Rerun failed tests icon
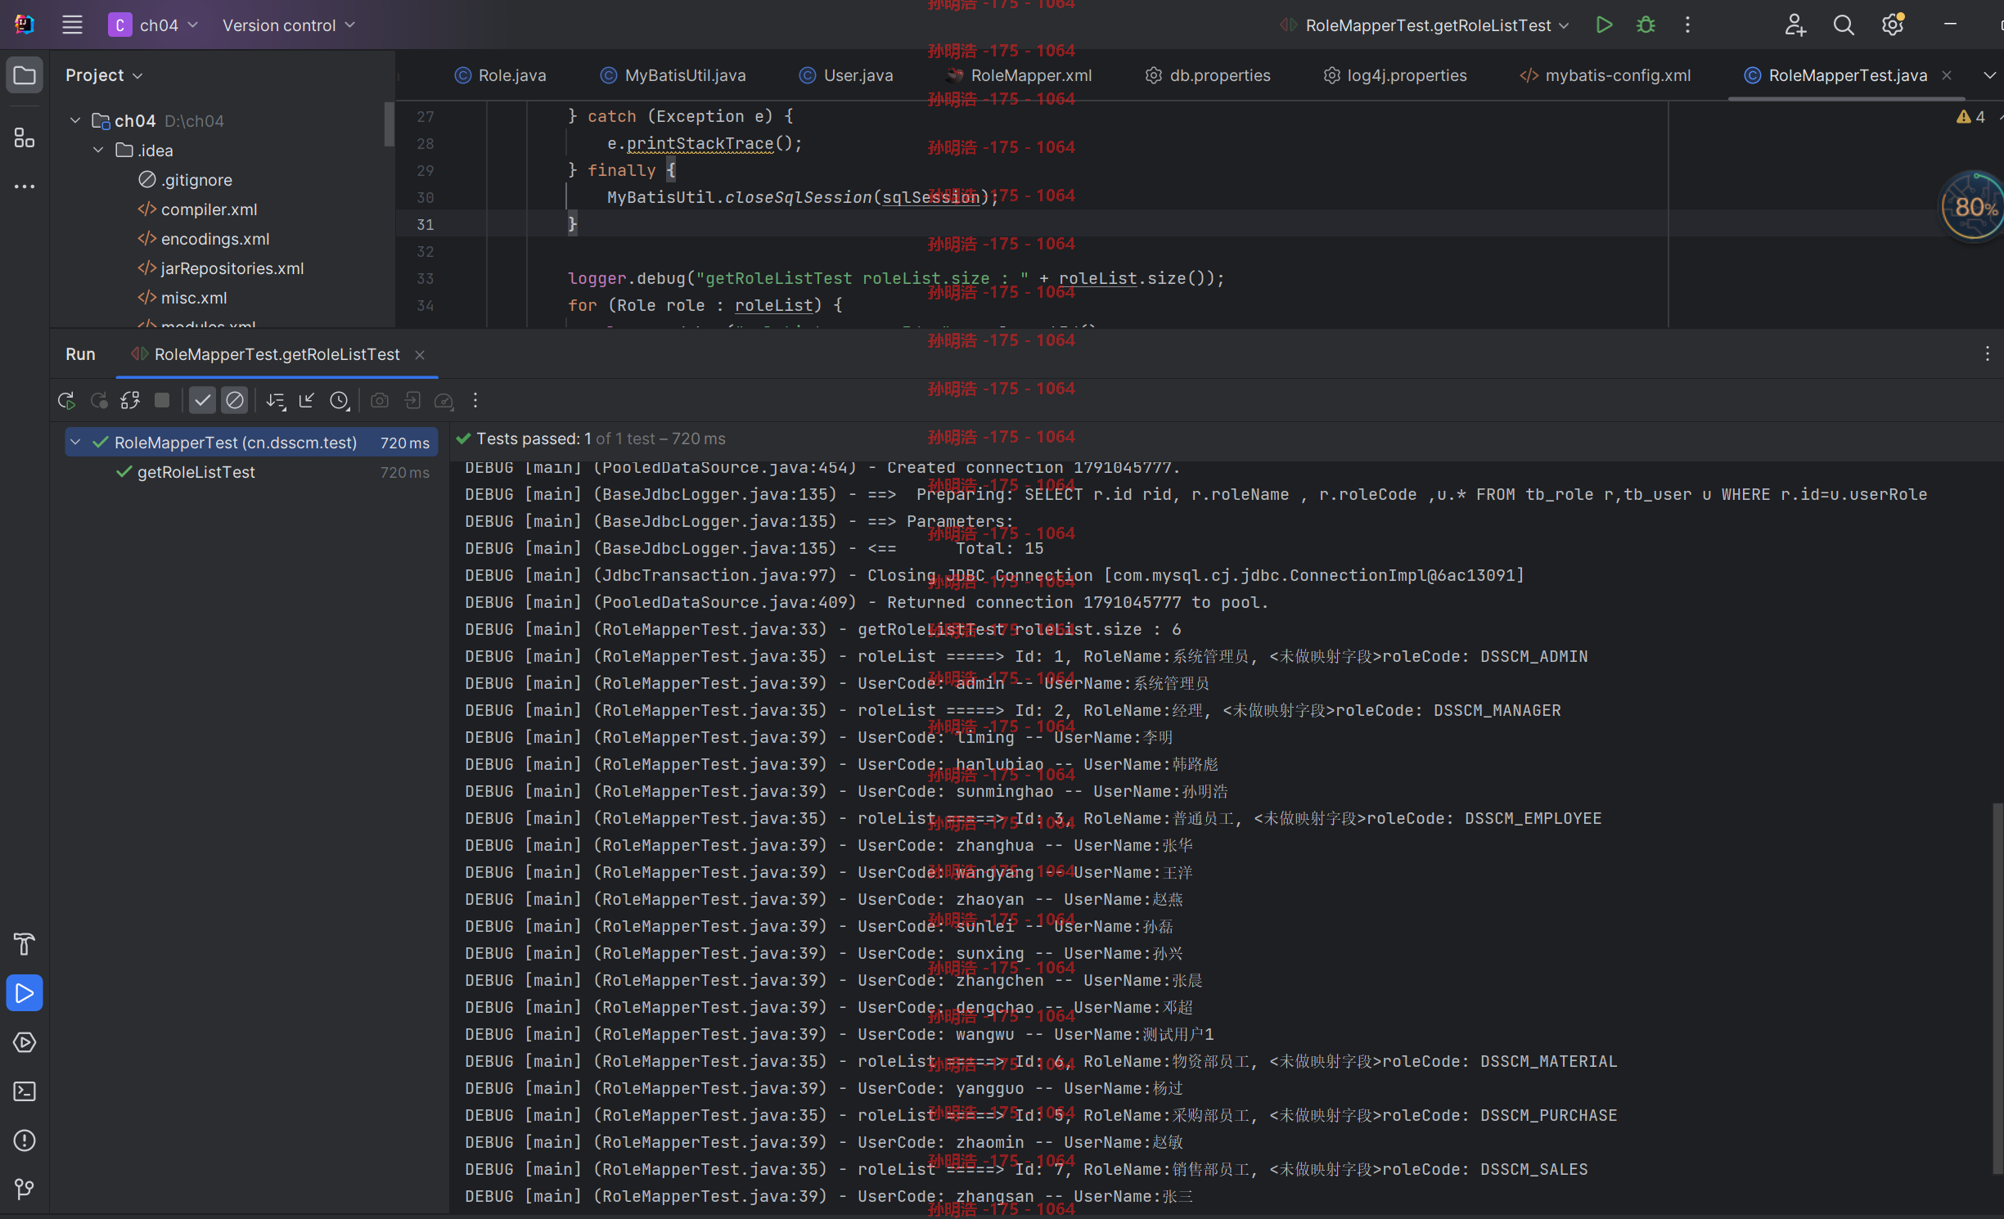This screenshot has width=2004, height=1219. [99, 400]
